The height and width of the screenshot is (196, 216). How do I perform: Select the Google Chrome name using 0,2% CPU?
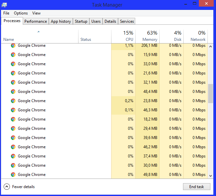click(x=32, y=101)
